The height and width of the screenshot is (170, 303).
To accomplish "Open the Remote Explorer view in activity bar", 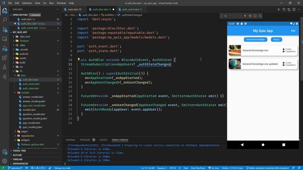I will (4, 39).
